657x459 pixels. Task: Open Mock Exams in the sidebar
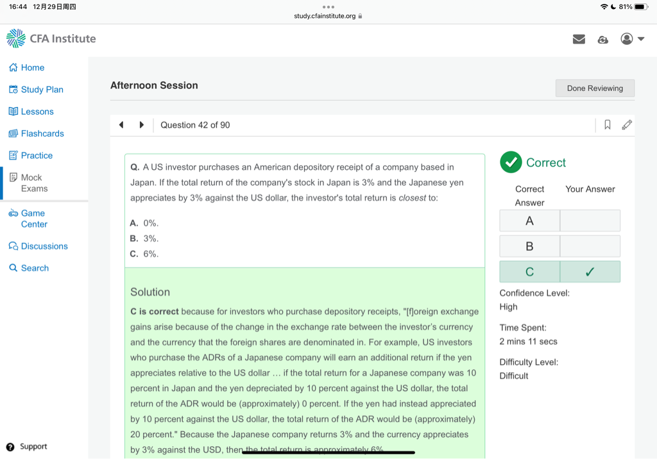pyautogui.click(x=34, y=183)
